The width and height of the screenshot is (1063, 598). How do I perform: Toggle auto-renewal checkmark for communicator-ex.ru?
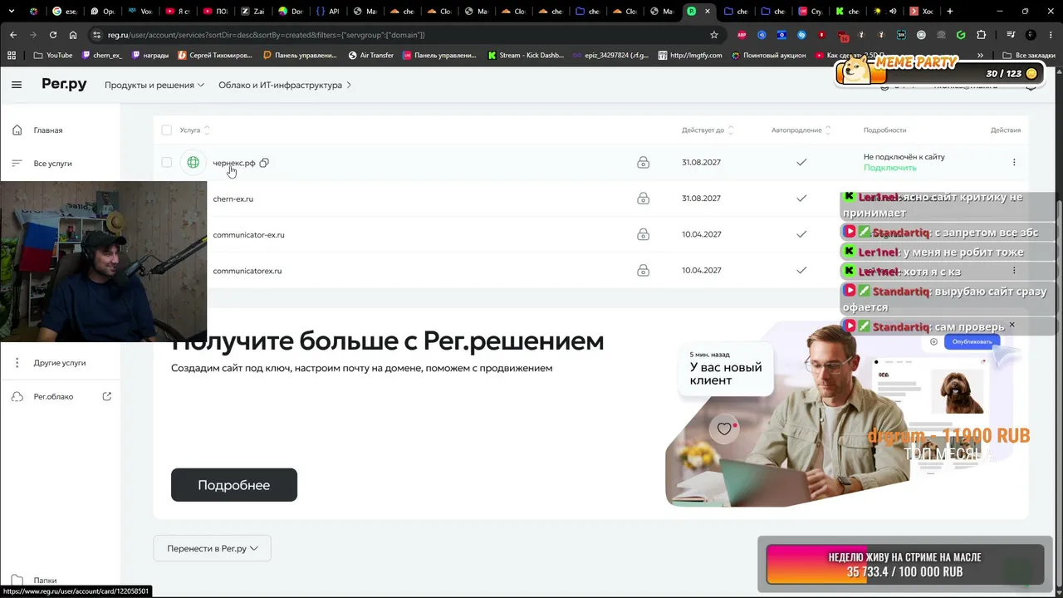tap(801, 234)
